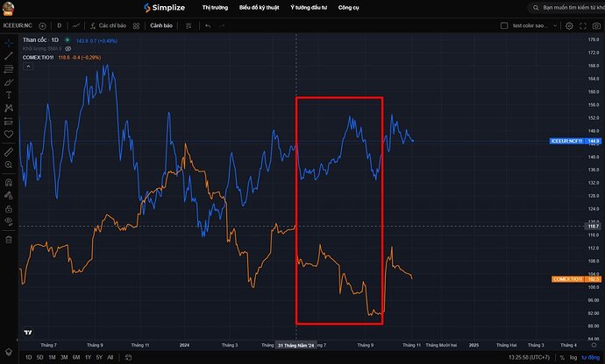Toggle visibility of Khối lượng SMA indicator
This screenshot has width=605, height=364.
68,48
